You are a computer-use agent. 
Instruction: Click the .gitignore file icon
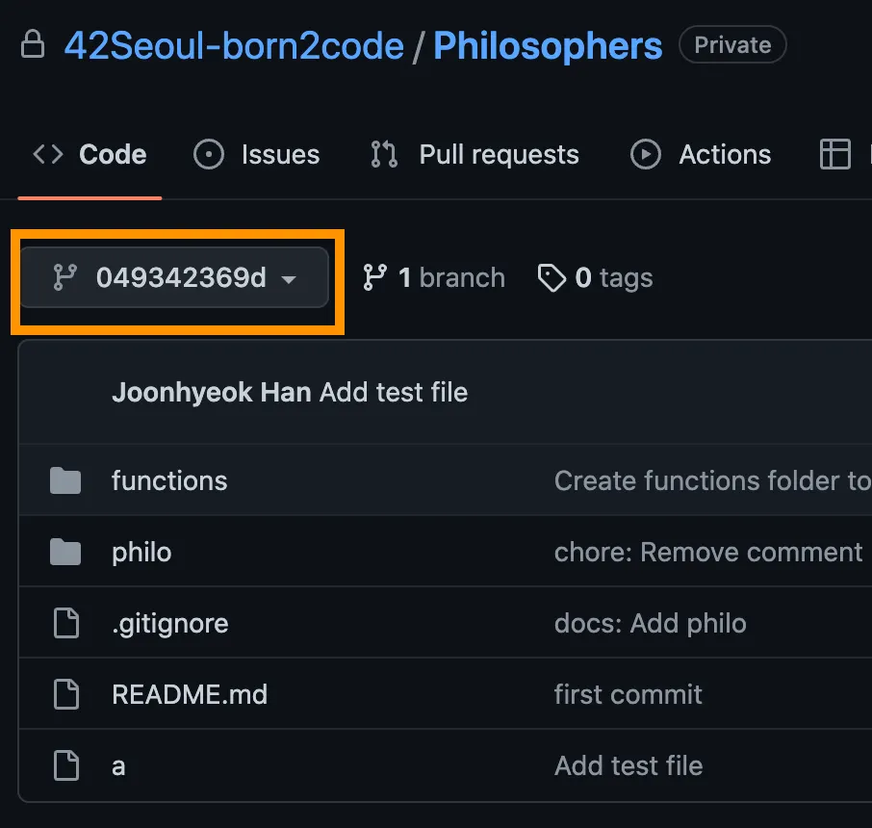pos(65,623)
